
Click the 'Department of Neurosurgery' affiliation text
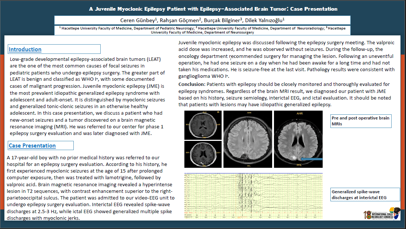(x=229, y=32)
